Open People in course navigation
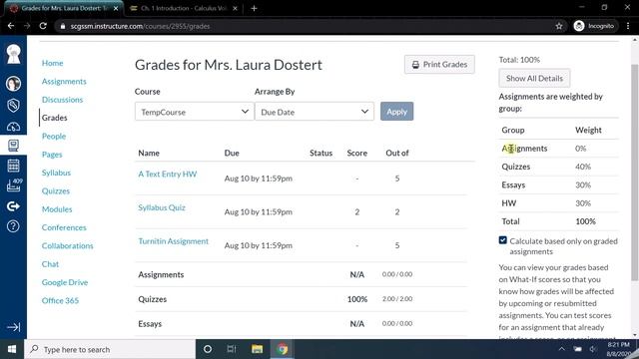 click(53, 137)
